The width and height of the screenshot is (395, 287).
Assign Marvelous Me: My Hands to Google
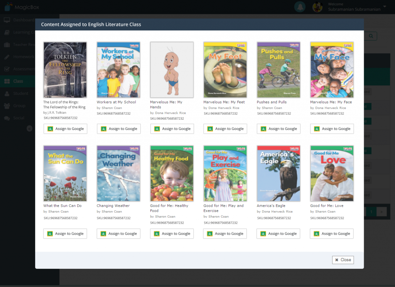coord(172,129)
